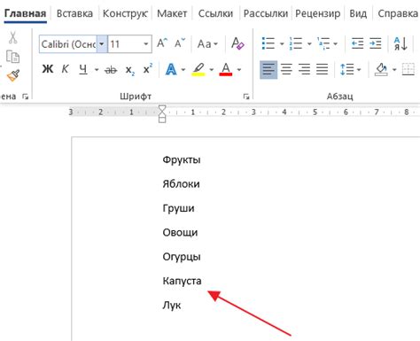
Task: Click the borders grid icon
Action: [408, 70]
